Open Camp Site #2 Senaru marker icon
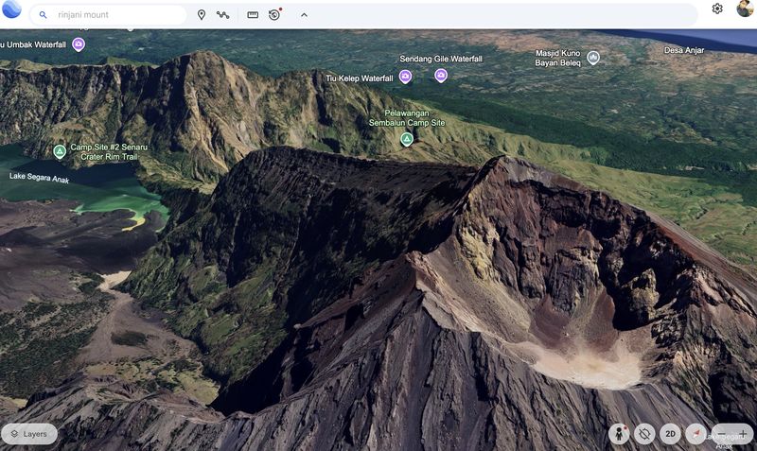 60,152
